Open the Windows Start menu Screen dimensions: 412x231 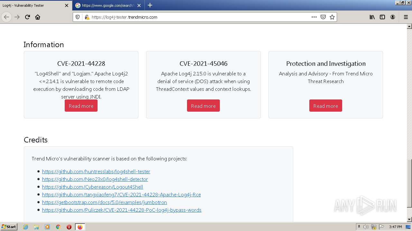(x=9, y=227)
